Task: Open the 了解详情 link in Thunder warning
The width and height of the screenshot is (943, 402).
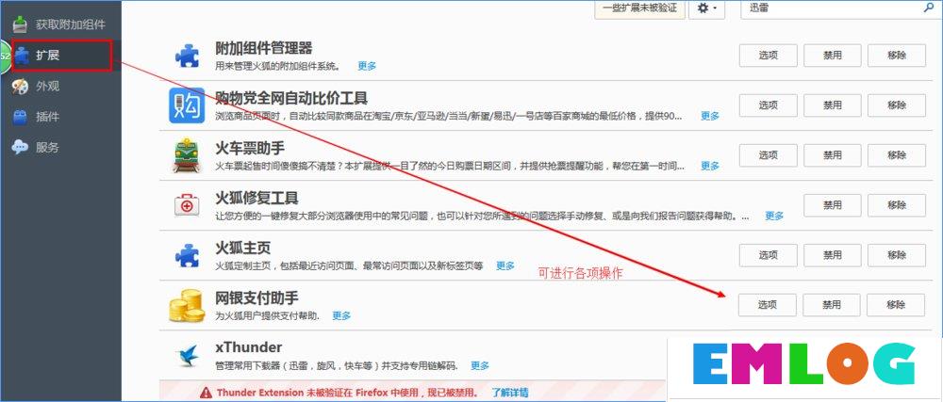Action: tap(510, 393)
